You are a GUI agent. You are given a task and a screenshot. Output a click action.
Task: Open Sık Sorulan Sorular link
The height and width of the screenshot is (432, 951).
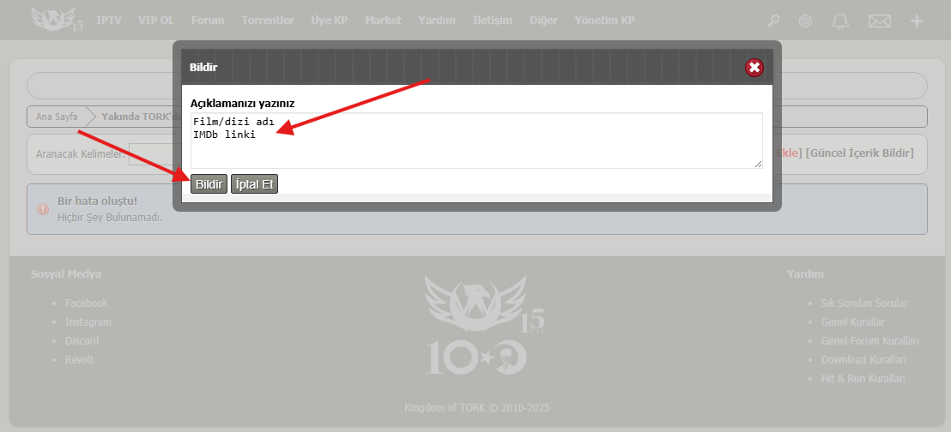864,303
